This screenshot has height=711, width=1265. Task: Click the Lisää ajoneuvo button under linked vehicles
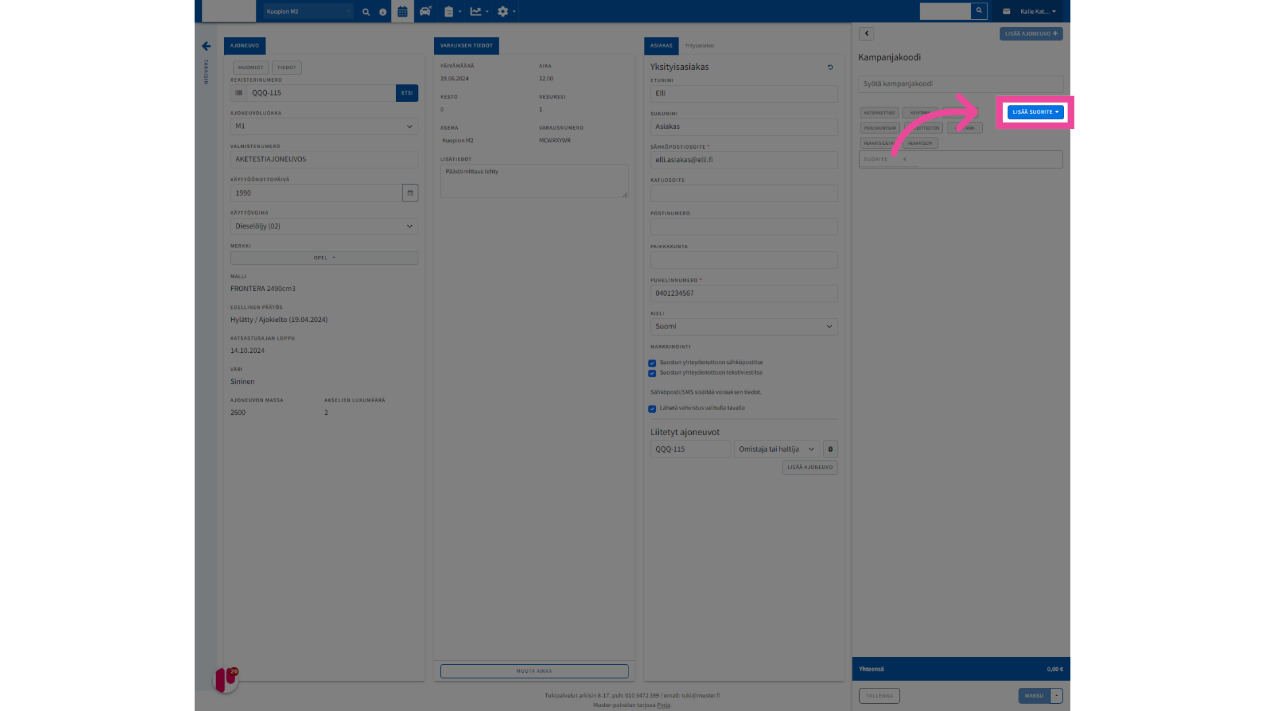pos(810,467)
